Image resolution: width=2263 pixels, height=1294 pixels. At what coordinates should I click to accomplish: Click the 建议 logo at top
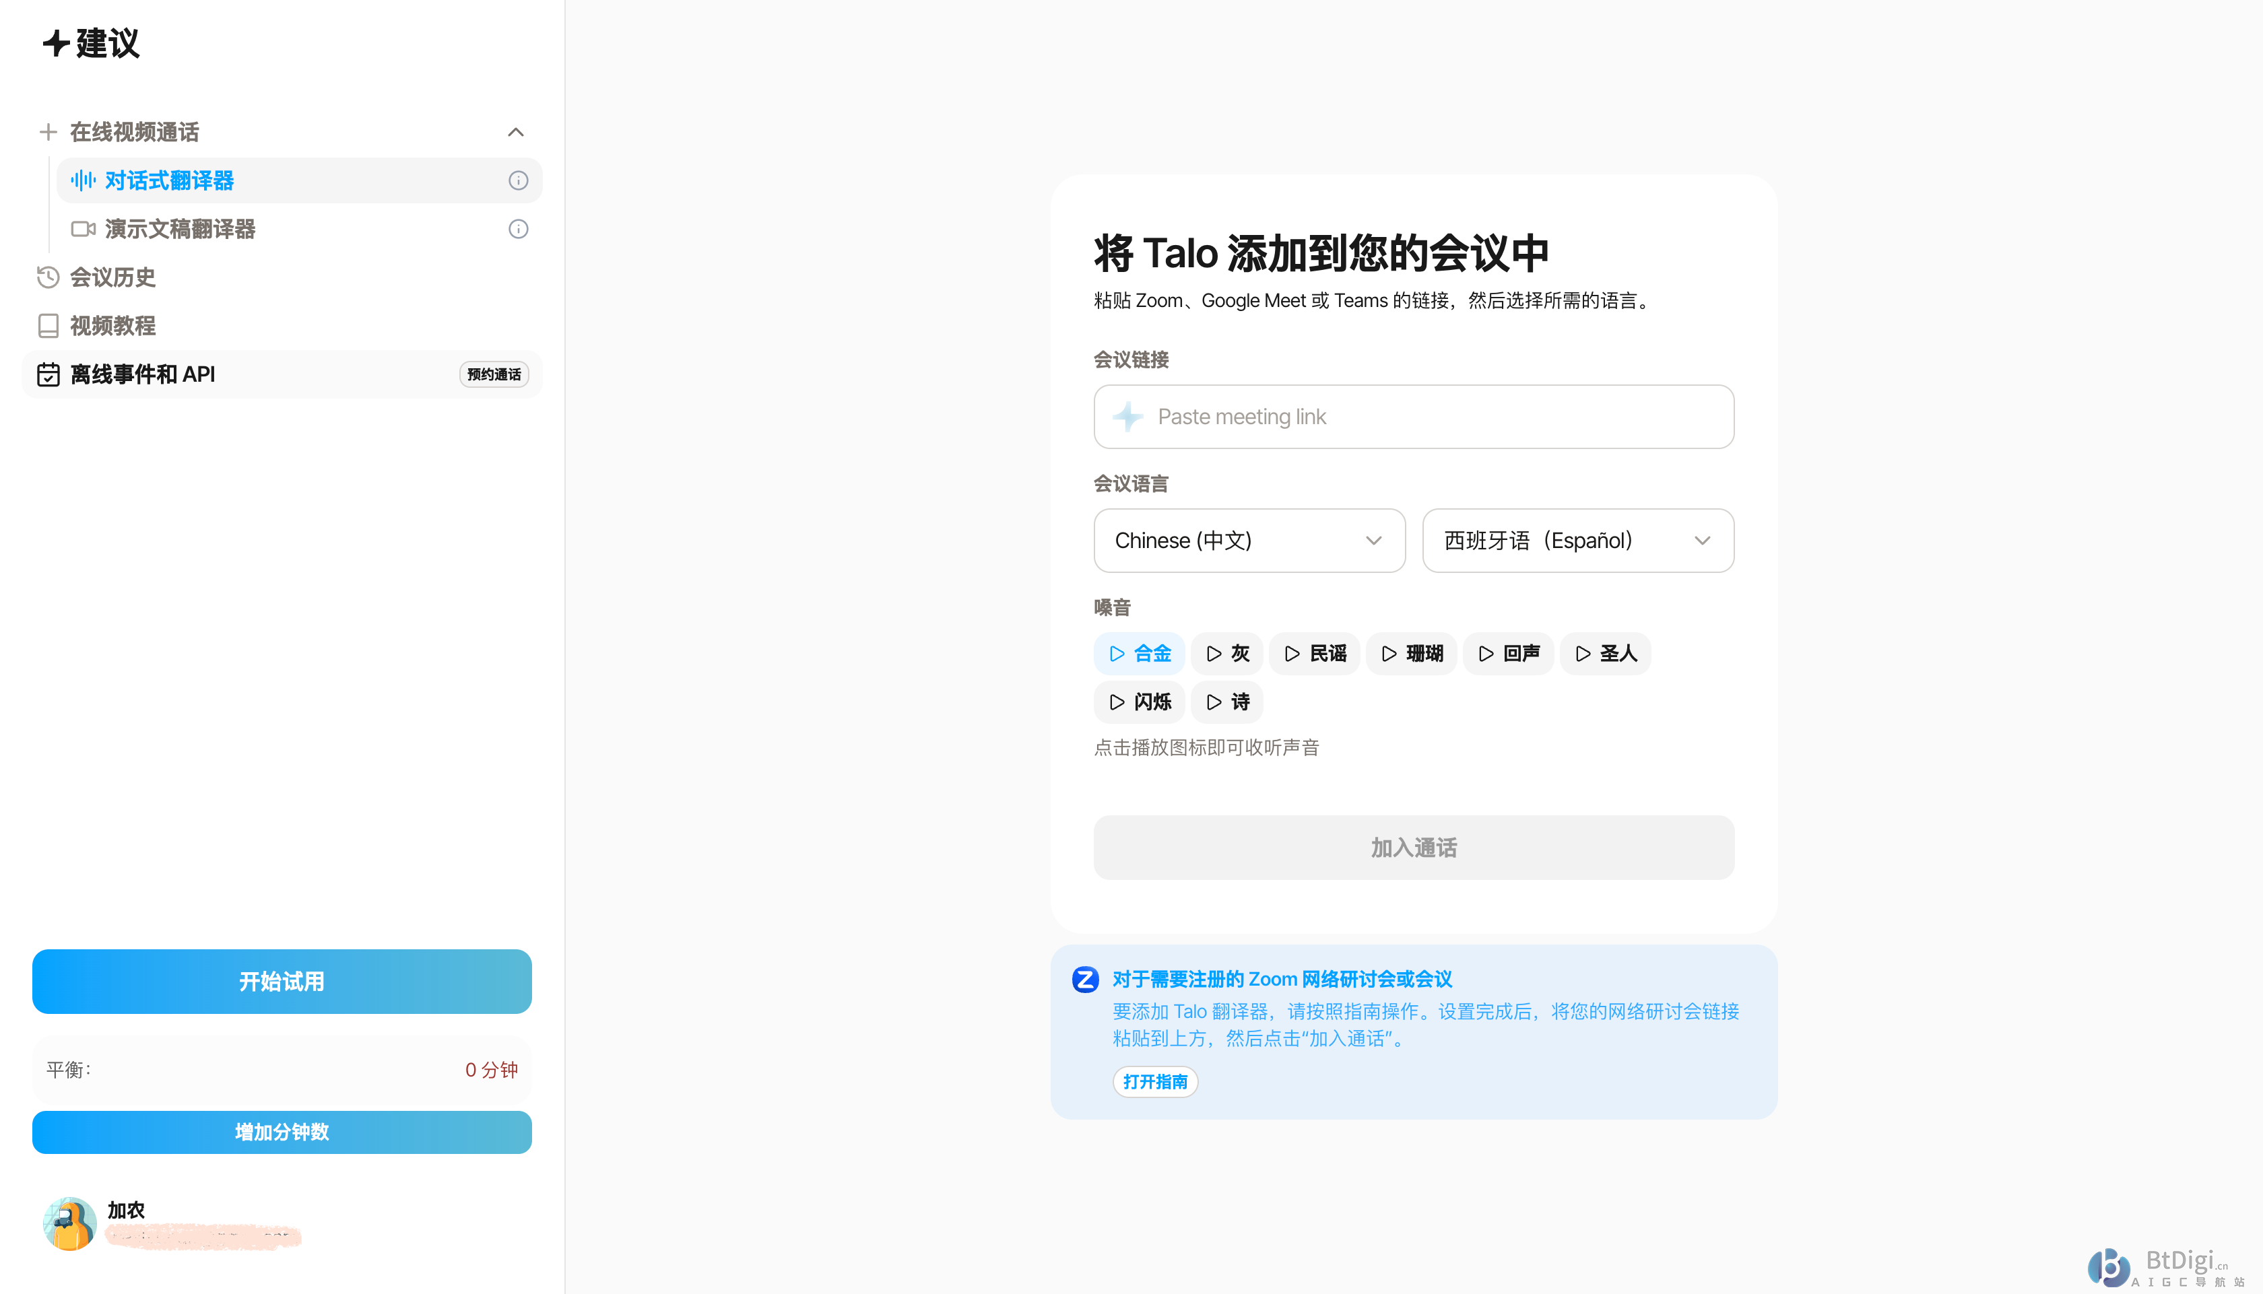coord(92,42)
